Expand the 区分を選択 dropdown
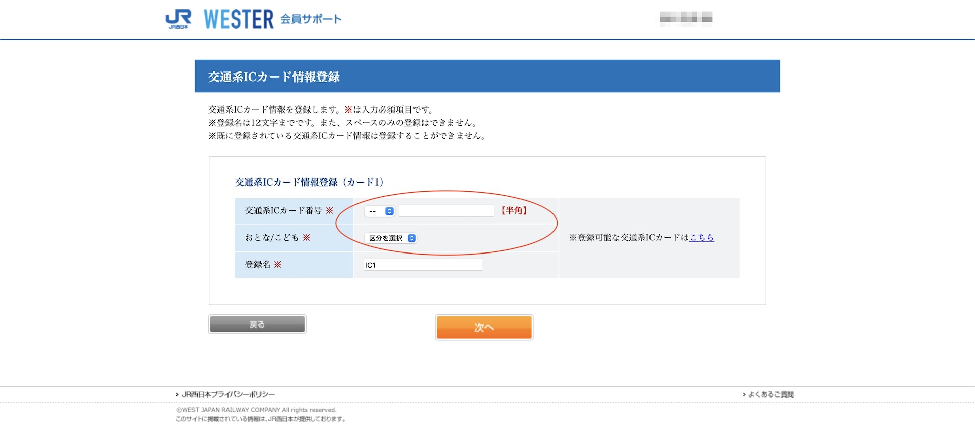 click(x=391, y=238)
